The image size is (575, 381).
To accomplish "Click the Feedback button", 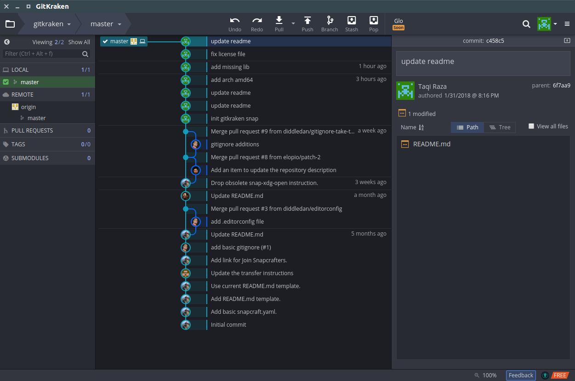I will click(x=521, y=375).
